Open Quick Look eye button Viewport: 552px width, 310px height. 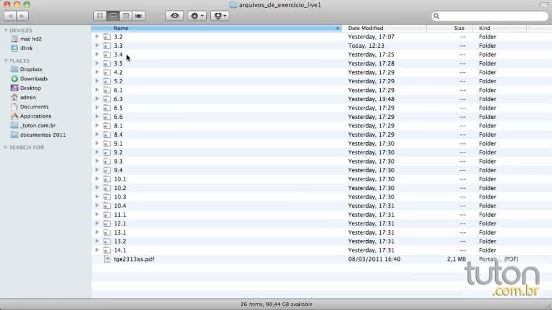pyautogui.click(x=175, y=16)
